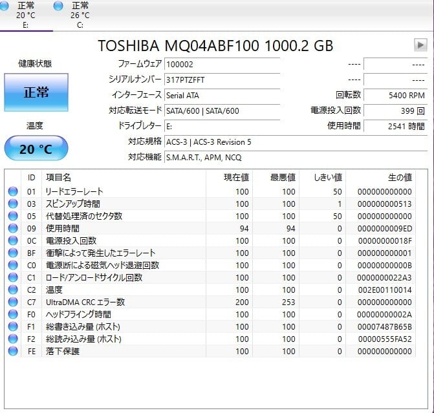Image resolution: width=434 pixels, height=413 pixels.
Task: Select the 温度 attribute row
Action: pos(129,290)
